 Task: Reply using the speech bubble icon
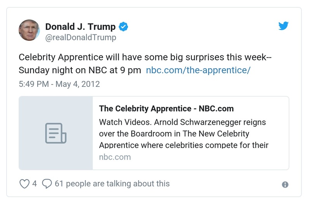pos(47,184)
